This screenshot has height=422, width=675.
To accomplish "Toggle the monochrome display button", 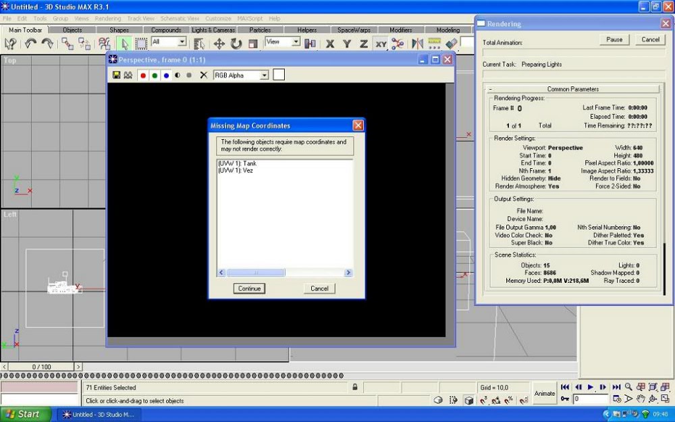I will (188, 76).
